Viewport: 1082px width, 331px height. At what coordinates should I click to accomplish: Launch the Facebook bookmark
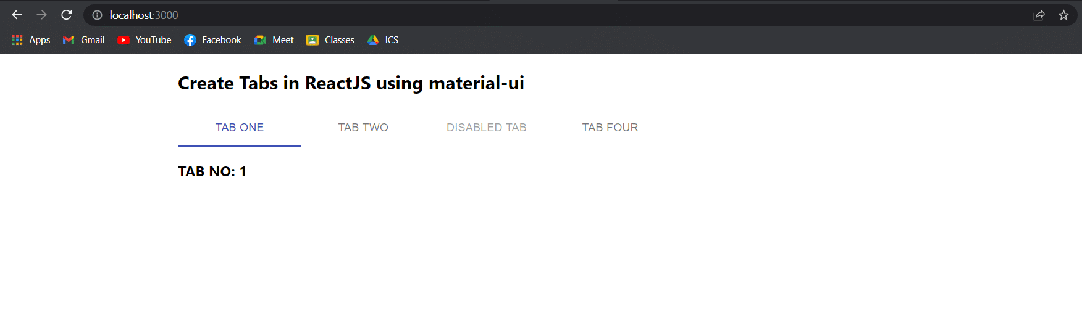[212, 40]
